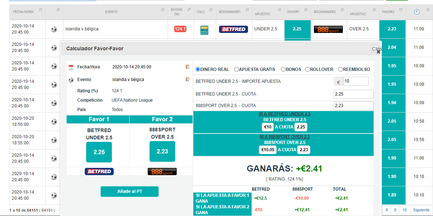Click the calendar icon beside Fecha/Hora
Screen dimensions: 433x216
[x=71, y=67]
